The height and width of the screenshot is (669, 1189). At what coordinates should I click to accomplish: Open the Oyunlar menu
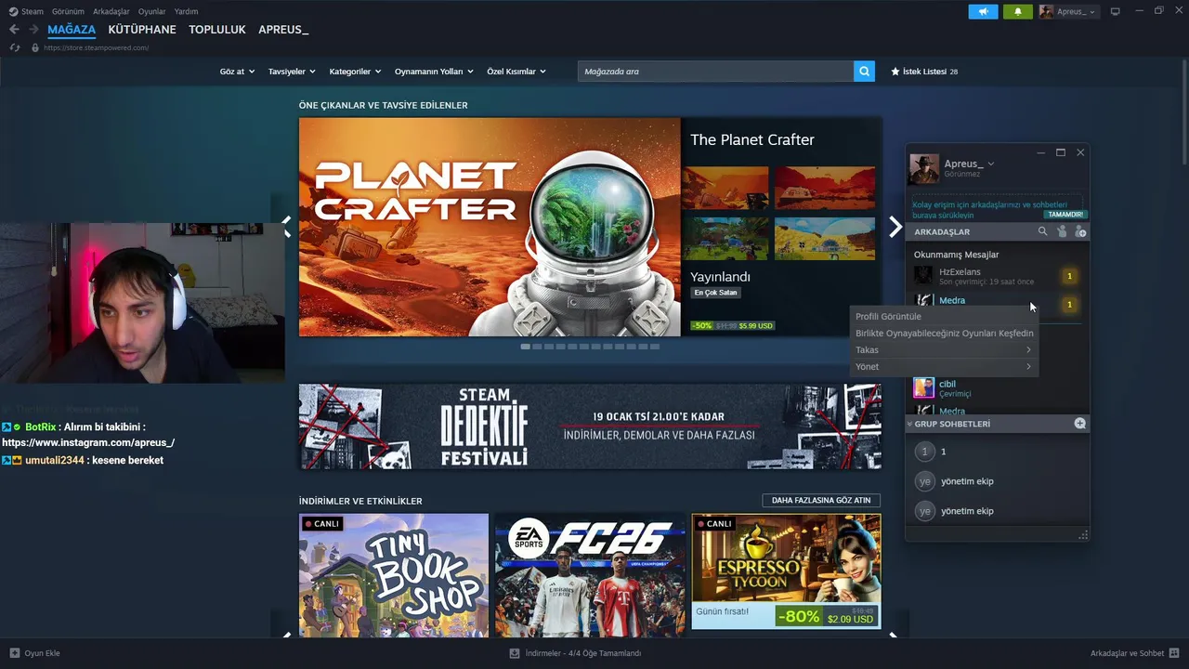click(x=151, y=11)
